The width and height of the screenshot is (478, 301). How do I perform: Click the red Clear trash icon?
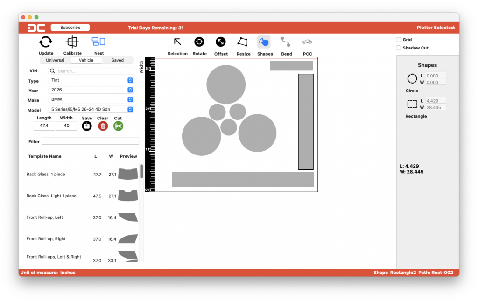pos(103,126)
